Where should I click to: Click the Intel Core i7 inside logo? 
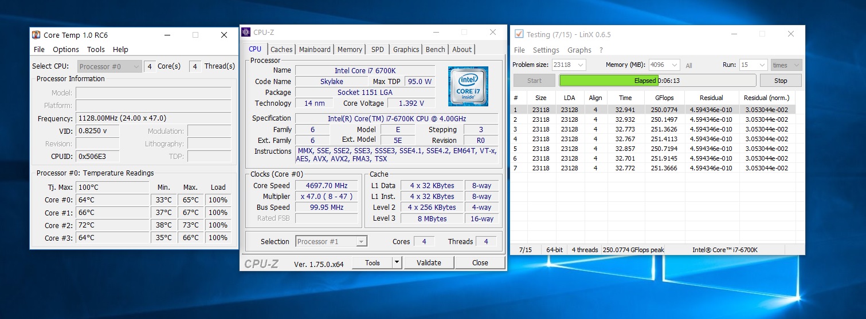pos(468,86)
